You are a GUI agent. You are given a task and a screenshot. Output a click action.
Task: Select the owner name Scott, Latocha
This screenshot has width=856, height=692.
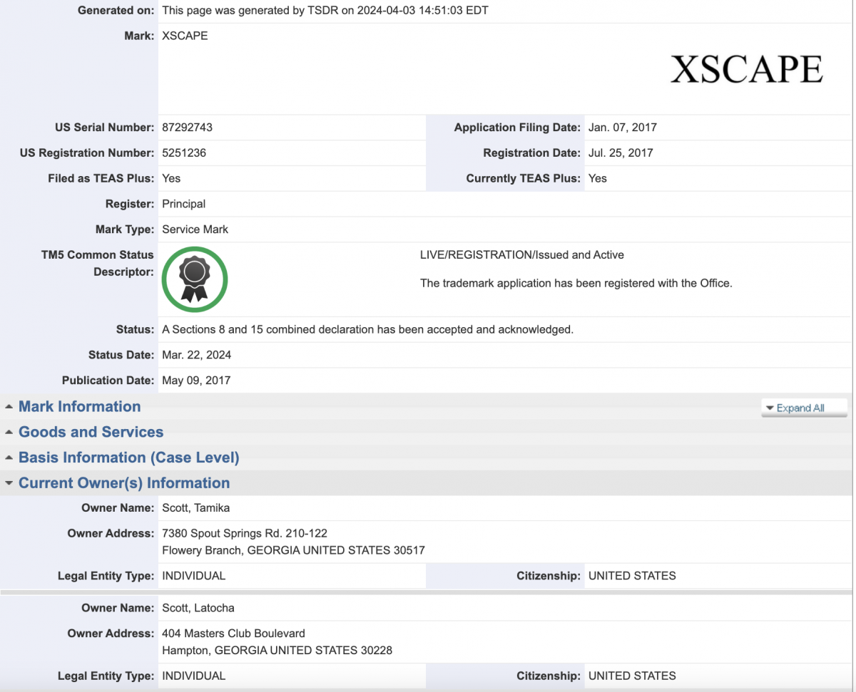[198, 608]
